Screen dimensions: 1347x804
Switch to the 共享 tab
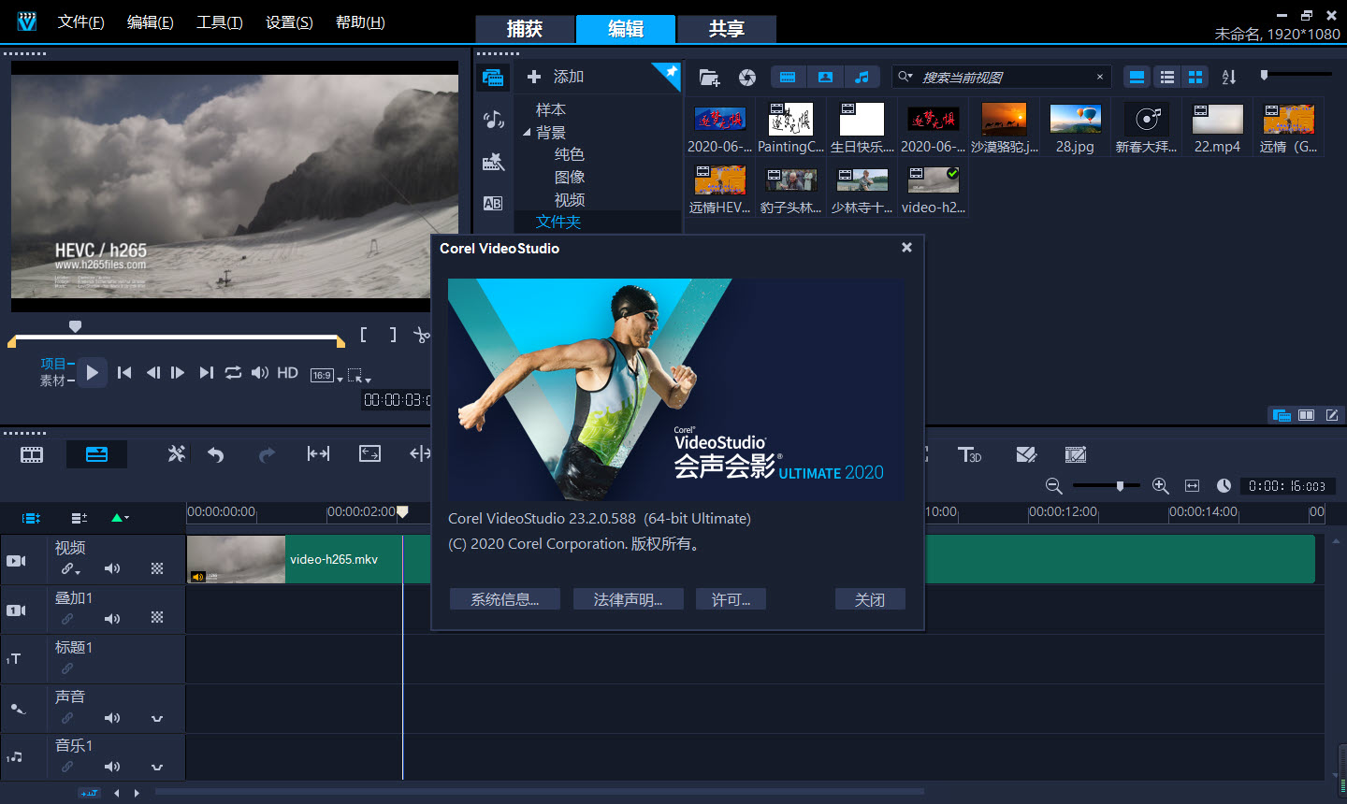tap(726, 29)
